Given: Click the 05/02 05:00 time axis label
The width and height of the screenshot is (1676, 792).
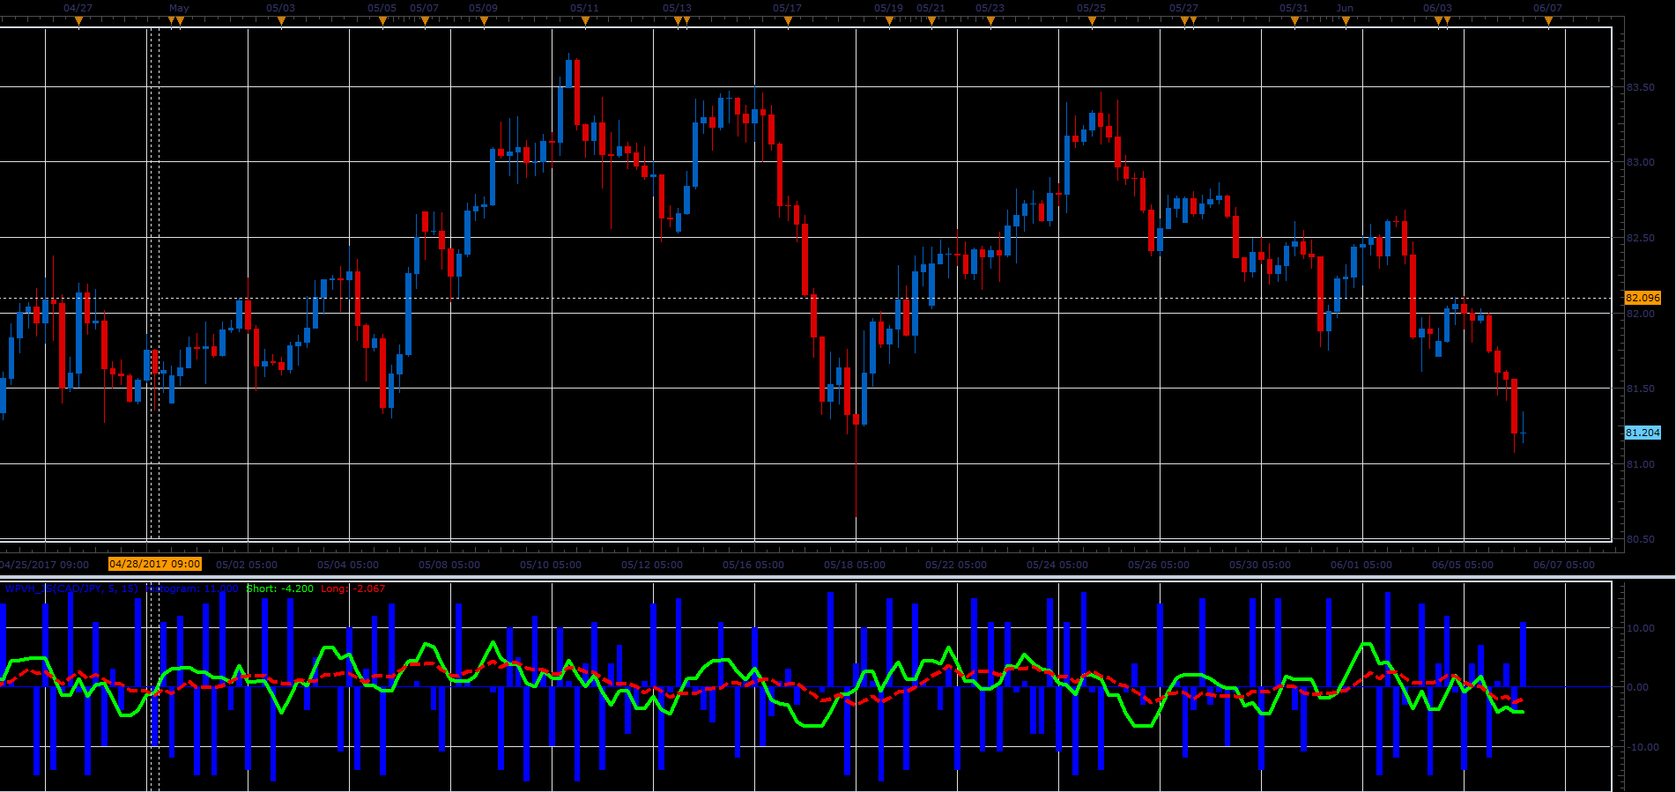Looking at the screenshot, I should pos(247,565).
